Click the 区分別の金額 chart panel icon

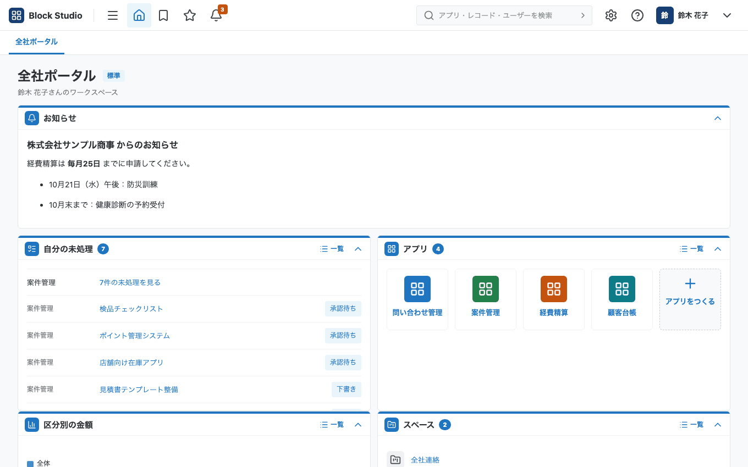[32, 425]
